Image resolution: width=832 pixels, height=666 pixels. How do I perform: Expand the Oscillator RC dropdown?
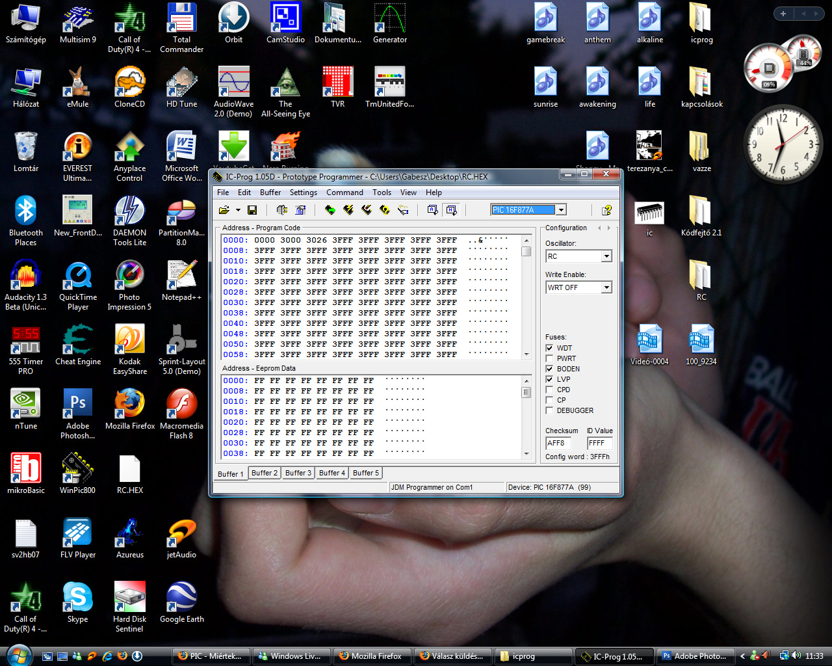pyautogui.click(x=606, y=256)
